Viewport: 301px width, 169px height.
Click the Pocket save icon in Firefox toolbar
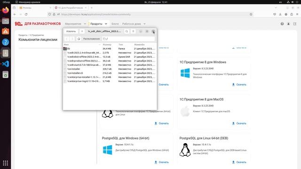point(275,15)
